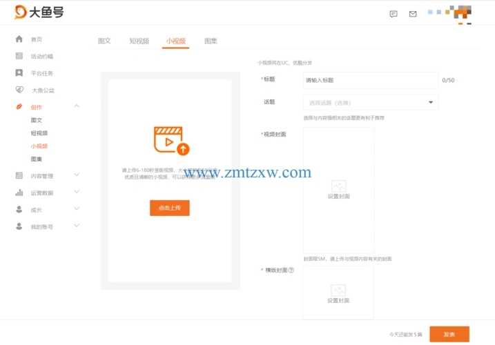Click the icon beside 内容管理

[19, 175]
